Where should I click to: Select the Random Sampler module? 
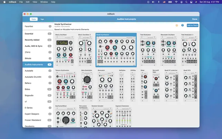102,118
